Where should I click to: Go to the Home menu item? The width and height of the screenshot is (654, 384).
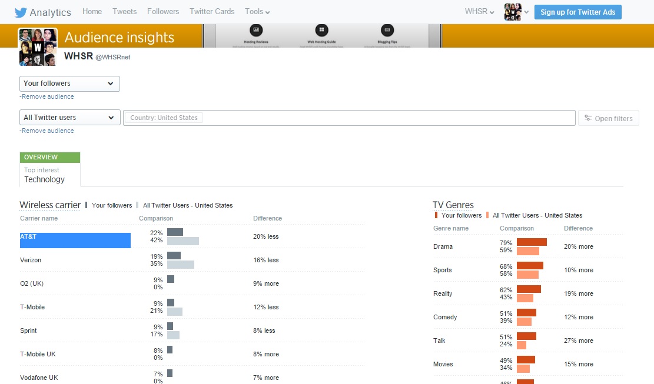92,12
